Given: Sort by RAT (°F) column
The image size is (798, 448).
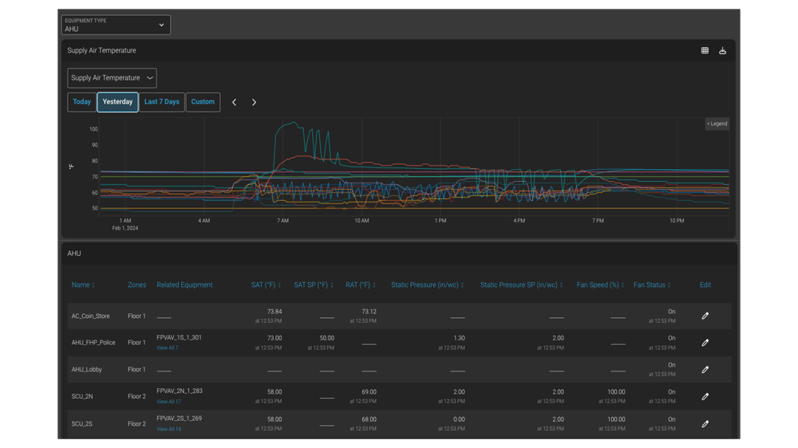Looking at the screenshot, I should pyautogui.click(x=361, y=285).
